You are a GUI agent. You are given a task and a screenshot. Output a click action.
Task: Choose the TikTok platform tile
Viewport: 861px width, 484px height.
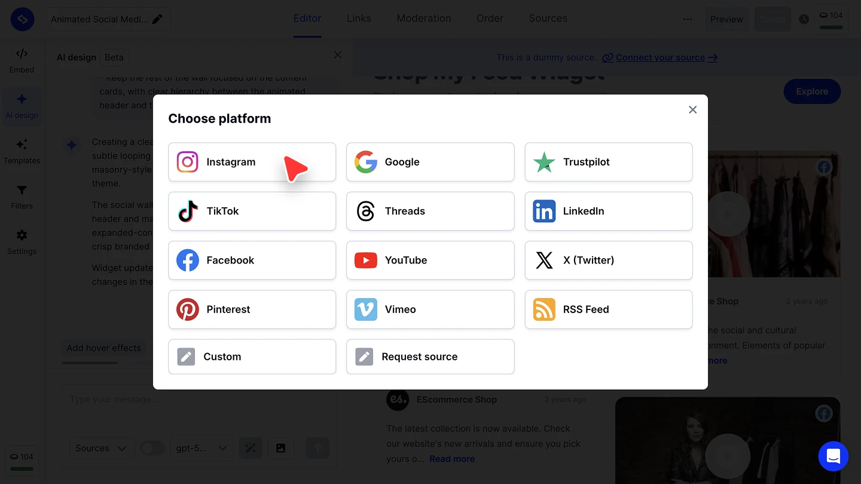click(252, 211)
